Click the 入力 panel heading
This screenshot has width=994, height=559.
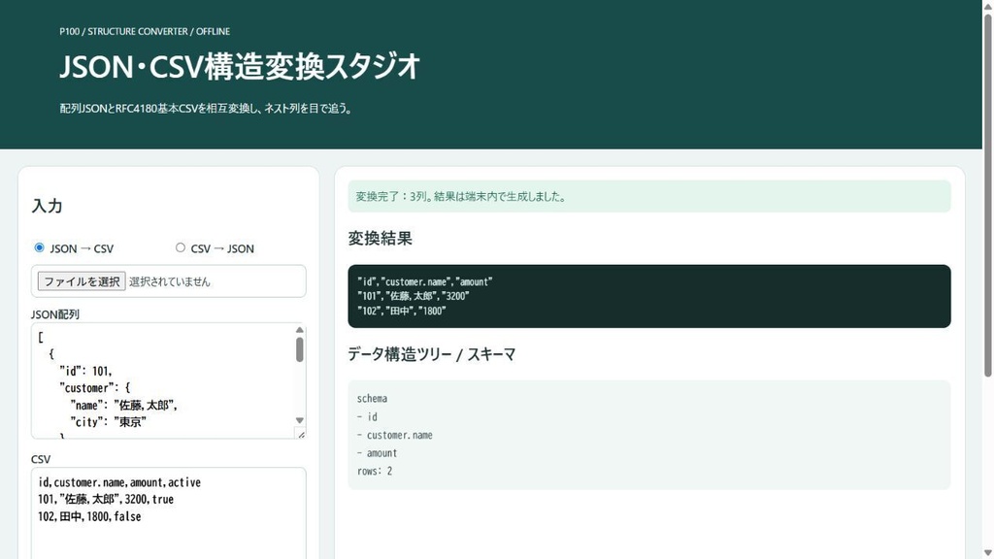pyautogui.click(x=47, y=206)
